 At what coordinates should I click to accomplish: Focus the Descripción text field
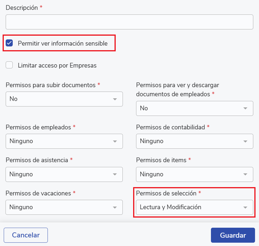point(129,22)
